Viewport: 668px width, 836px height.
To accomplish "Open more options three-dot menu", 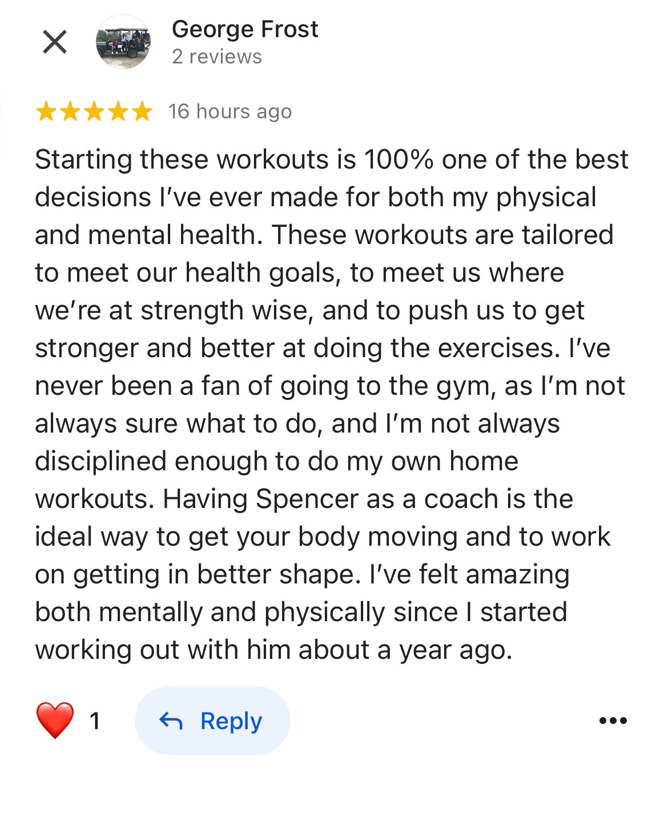I will point(613,721).
